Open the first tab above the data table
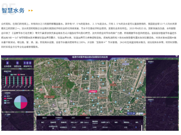 point(45,118)
